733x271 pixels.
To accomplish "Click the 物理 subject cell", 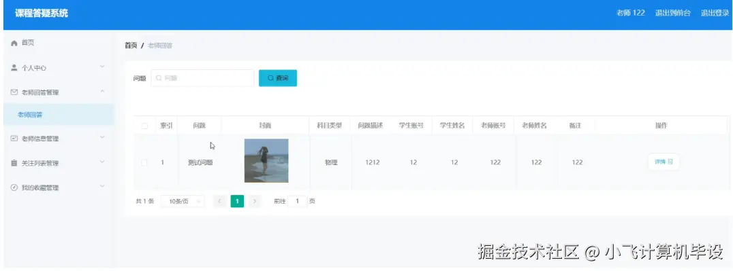I will coord(331,163).
